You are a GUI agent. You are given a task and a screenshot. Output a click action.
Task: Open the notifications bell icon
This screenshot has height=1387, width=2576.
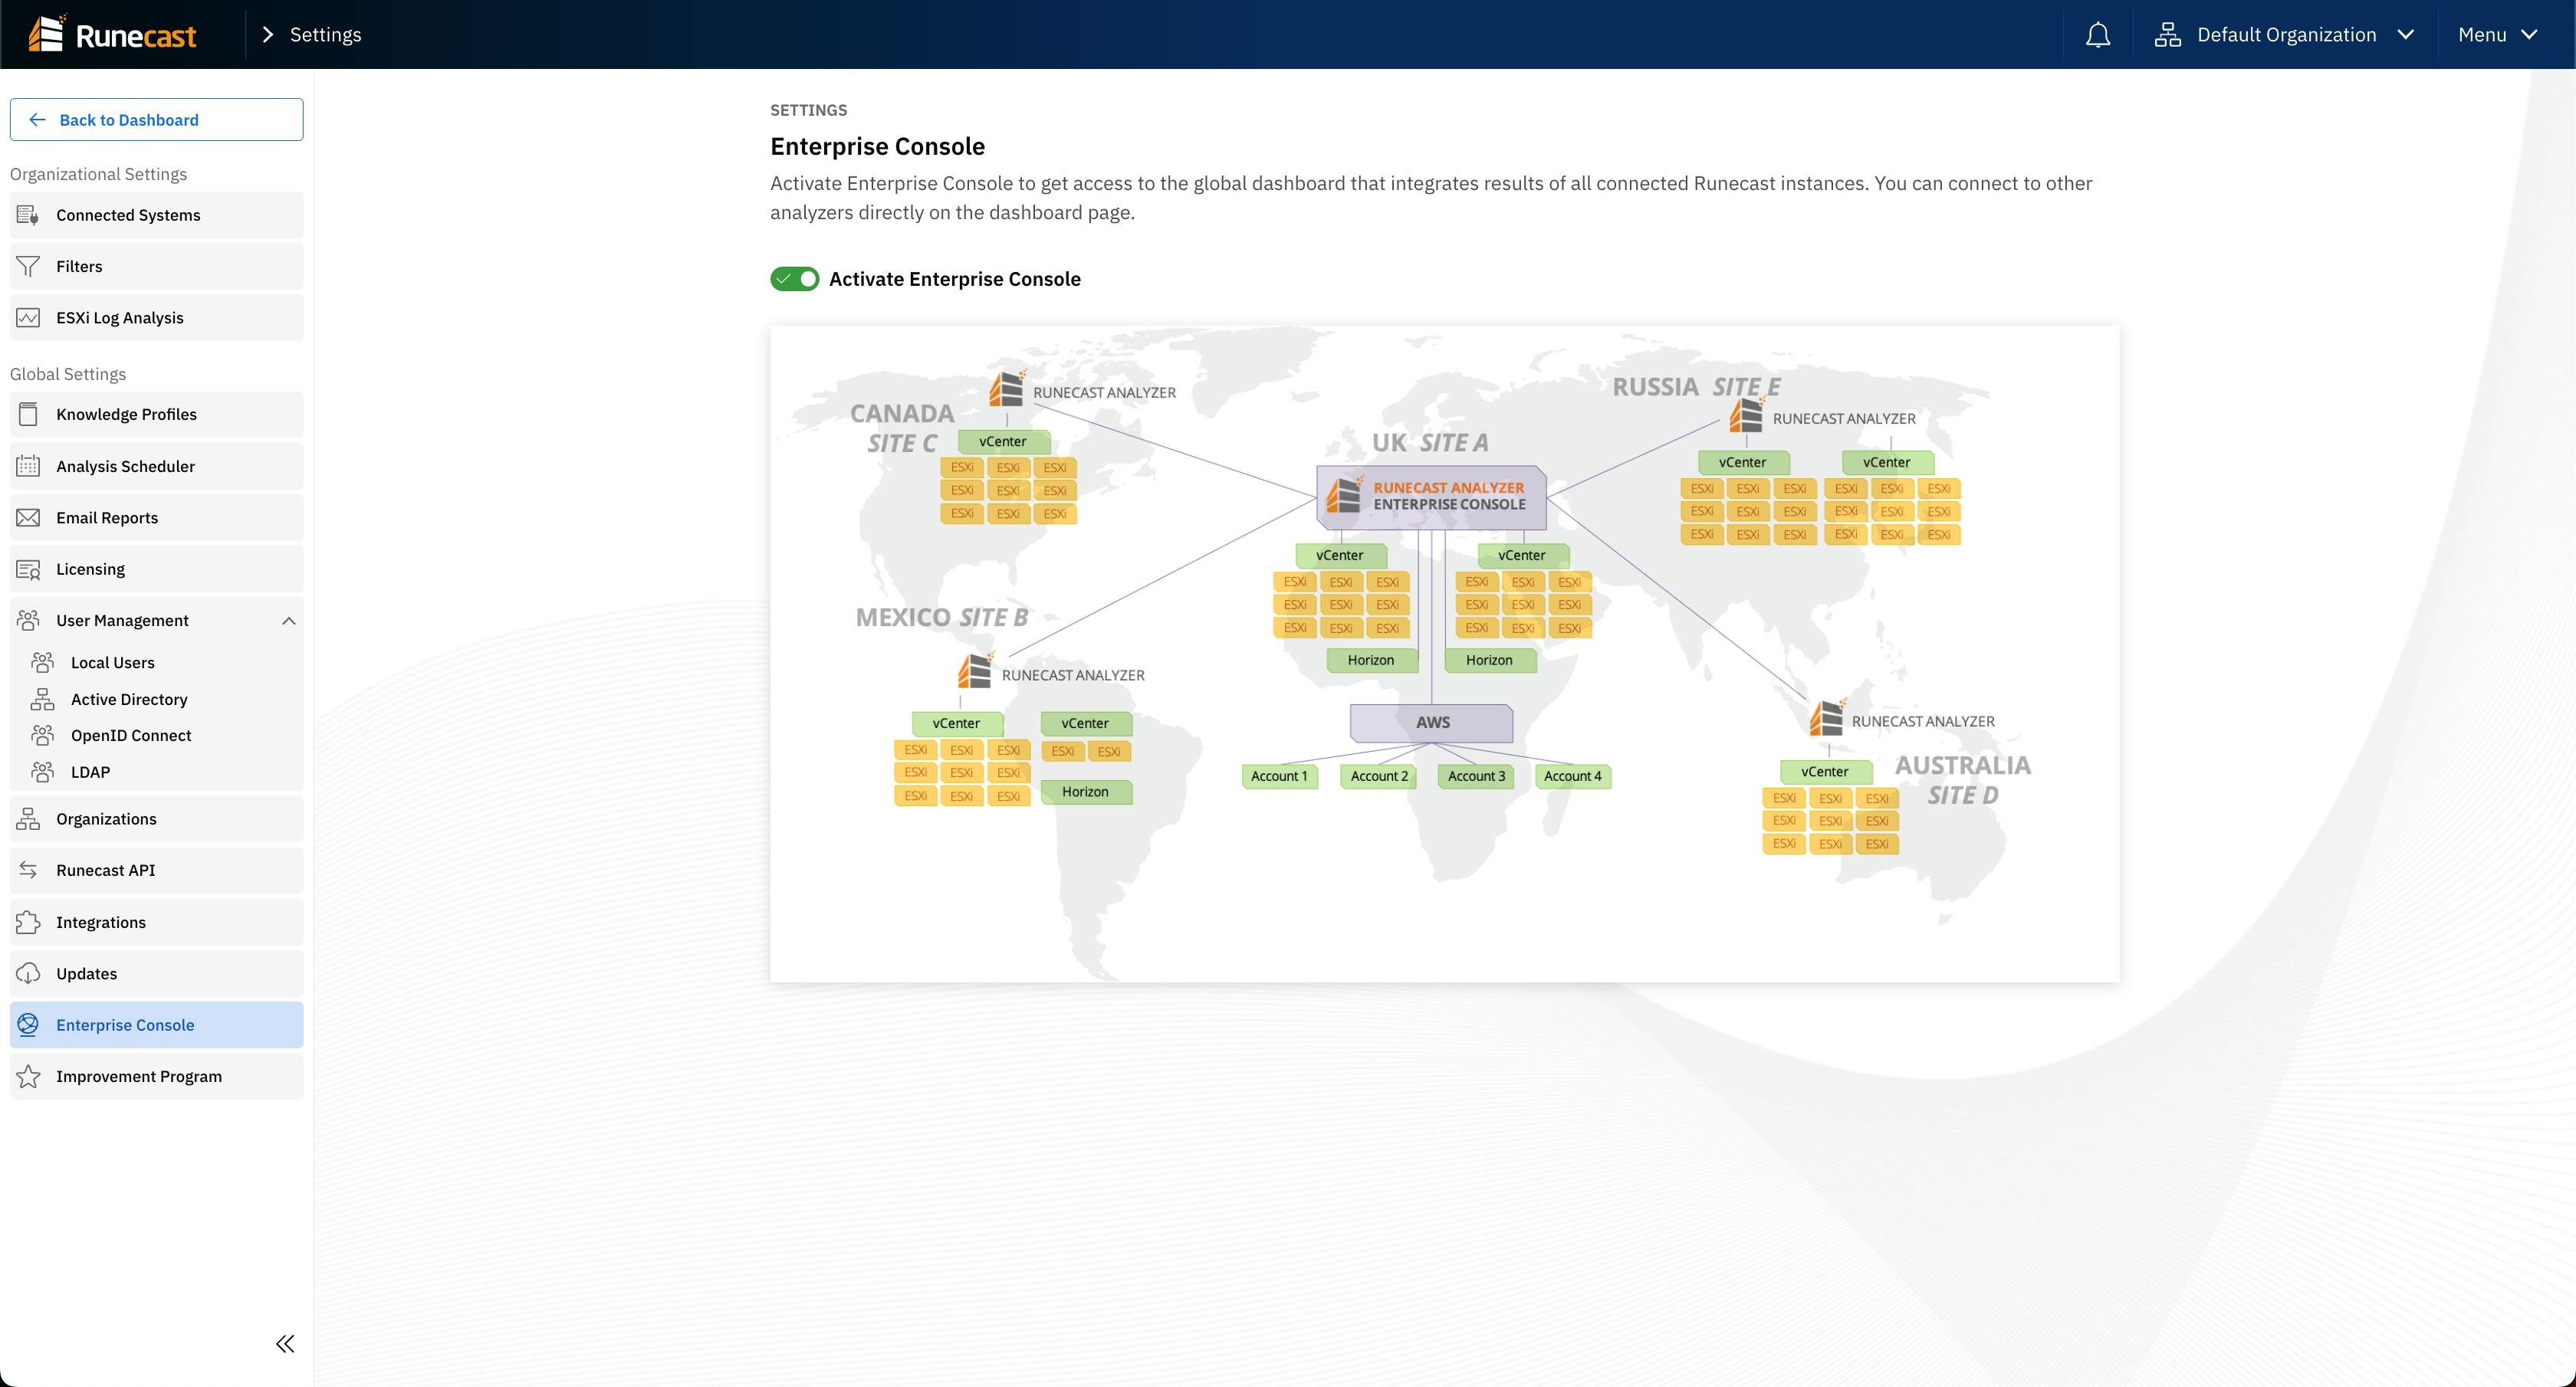2097,35
